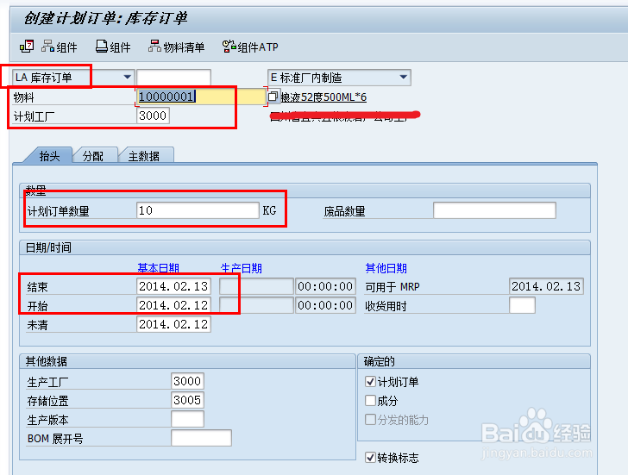628x475 pixels.
Task: Click the 生产版本 input field
Action: tap(187, 419)
